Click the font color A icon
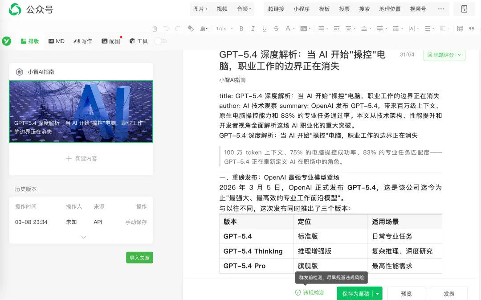Viewport: 481px width, 300px height. click(288, 29)
